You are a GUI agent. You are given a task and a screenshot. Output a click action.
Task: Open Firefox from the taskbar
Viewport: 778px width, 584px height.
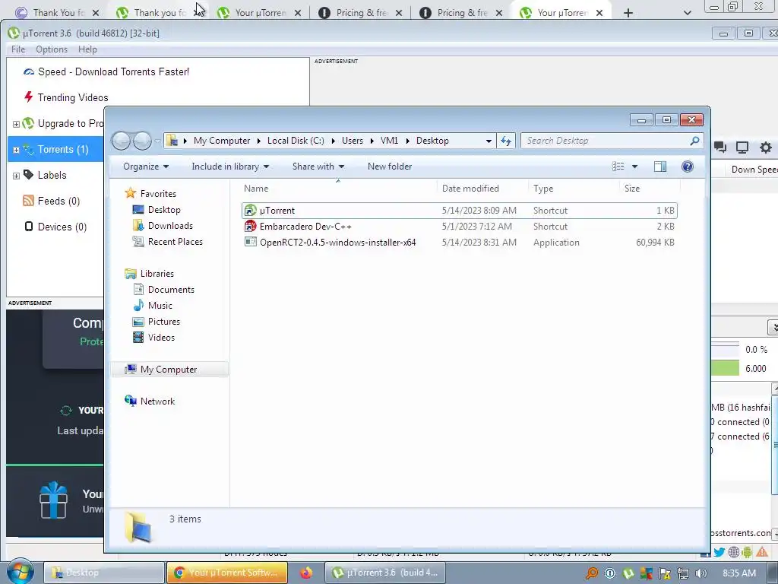pos(306,573)
